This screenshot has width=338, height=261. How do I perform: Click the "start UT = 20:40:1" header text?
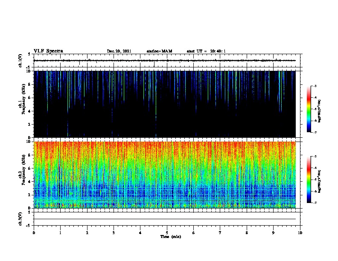pos(206,51)
